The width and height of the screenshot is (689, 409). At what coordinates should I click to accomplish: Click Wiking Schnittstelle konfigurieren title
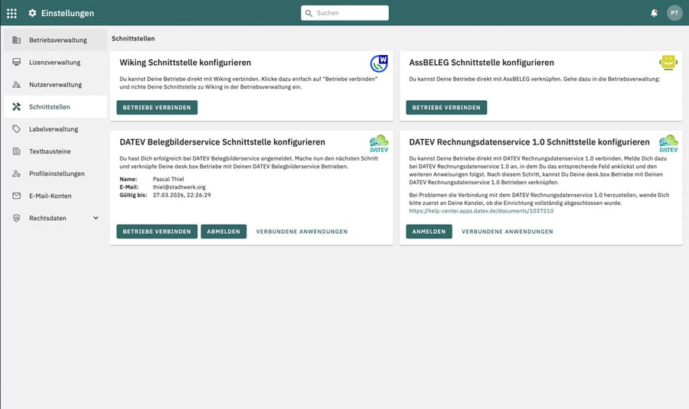[x=185, y=63]
